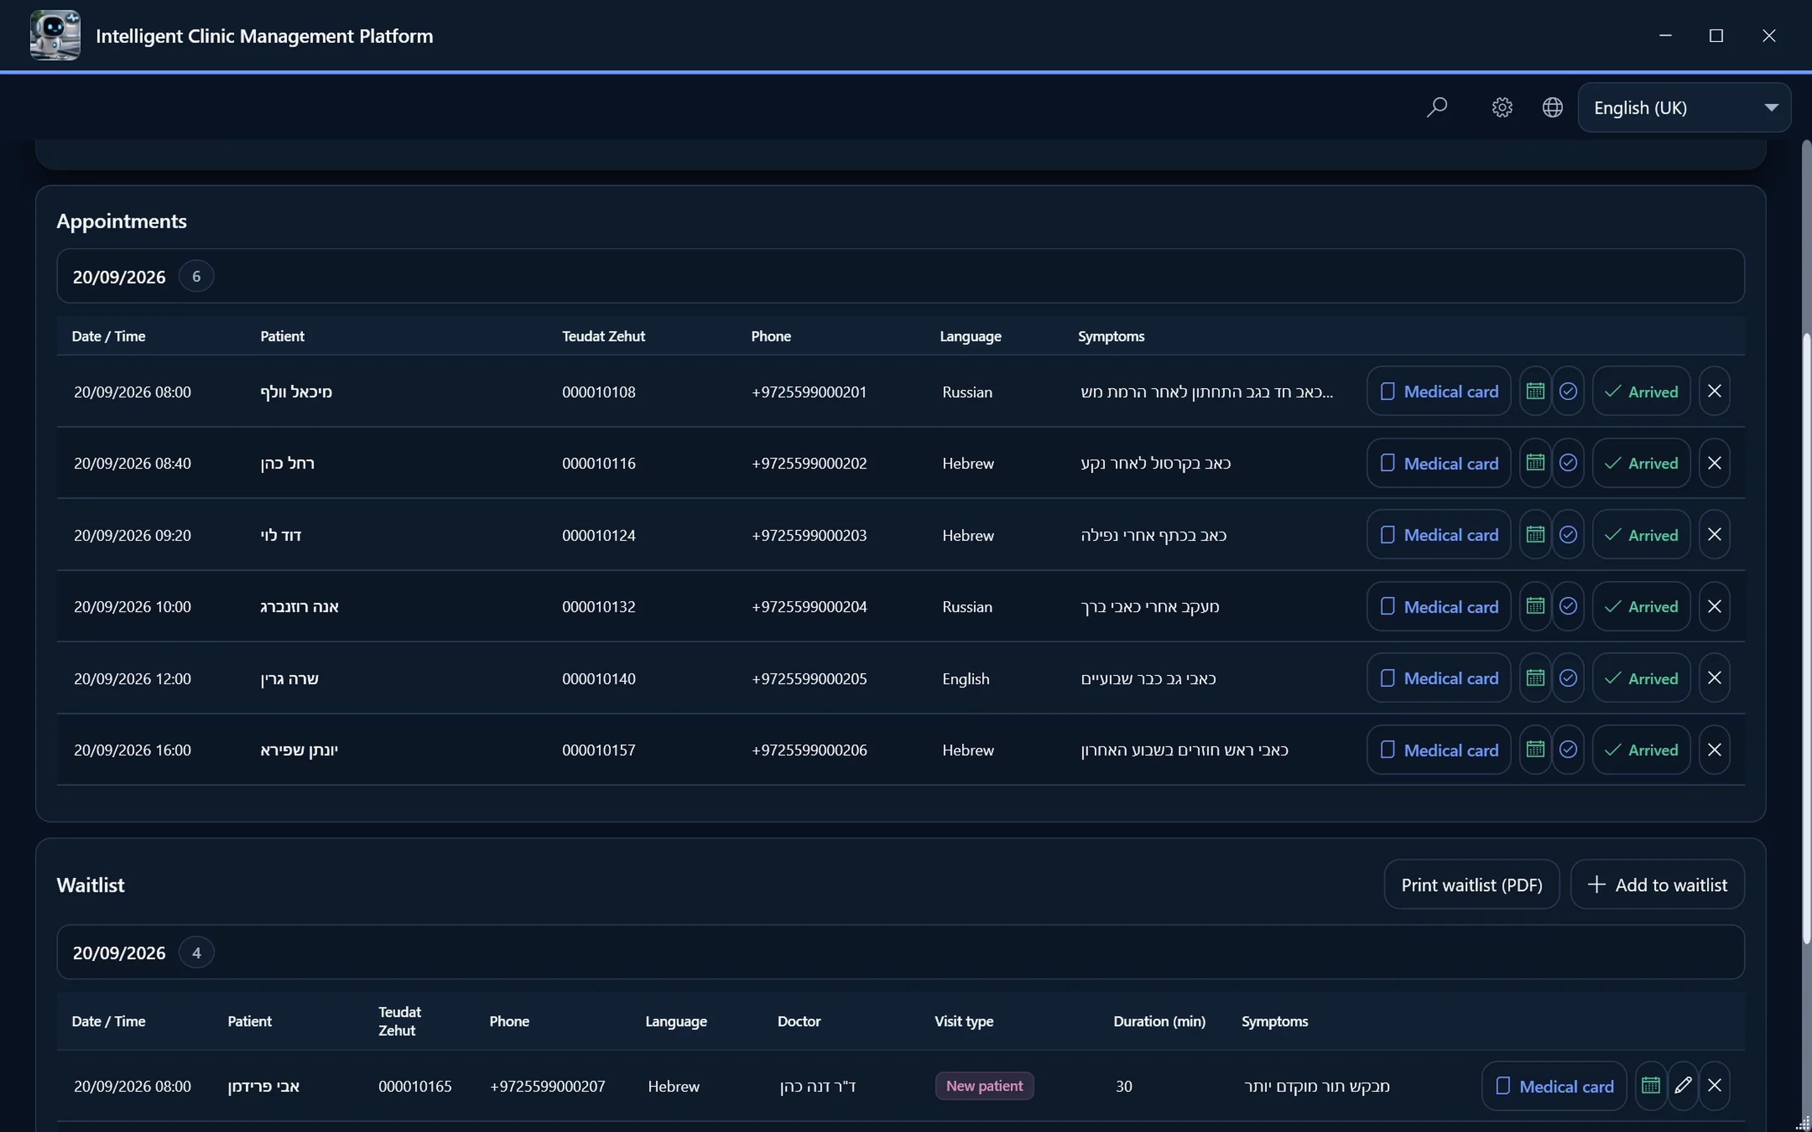Select Teudat Zehut 000010157
This screenshot has height=1132, width=1812.
[x=598, y=750]
